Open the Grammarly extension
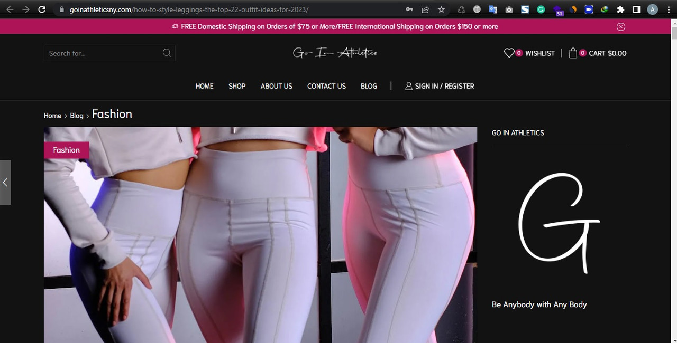Image resolution: width=677 pixels, height=343 pixels. click(541, 9)
